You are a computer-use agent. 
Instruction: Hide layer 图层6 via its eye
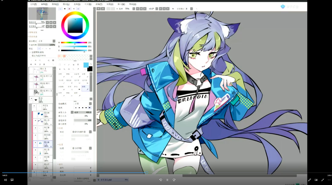coord(35,143)
